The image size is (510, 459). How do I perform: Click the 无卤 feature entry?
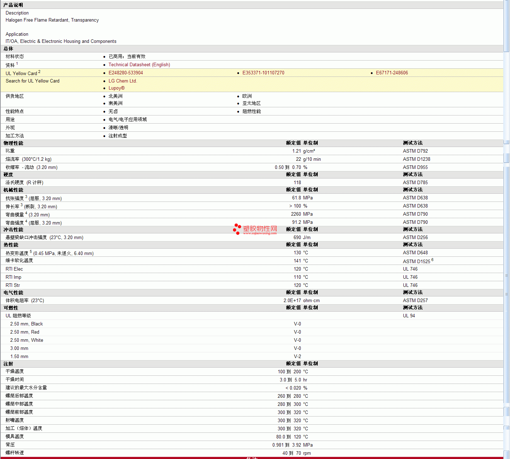[113, 112]
